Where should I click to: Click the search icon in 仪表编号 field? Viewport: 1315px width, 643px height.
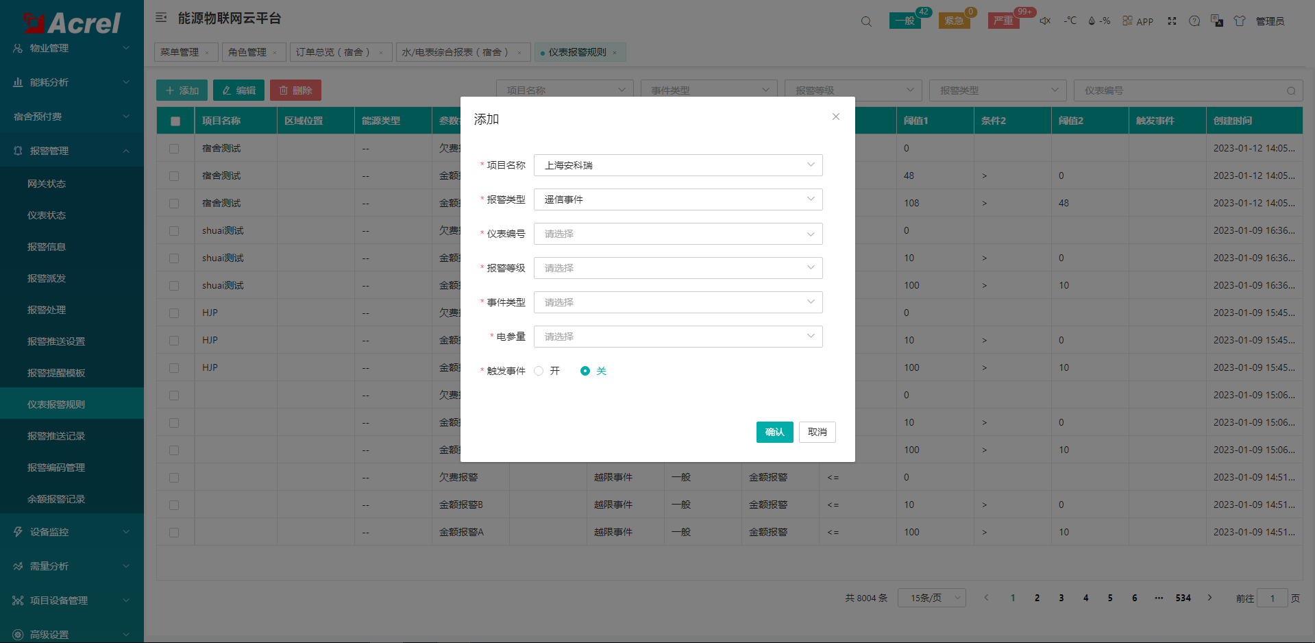[1291, 90]
